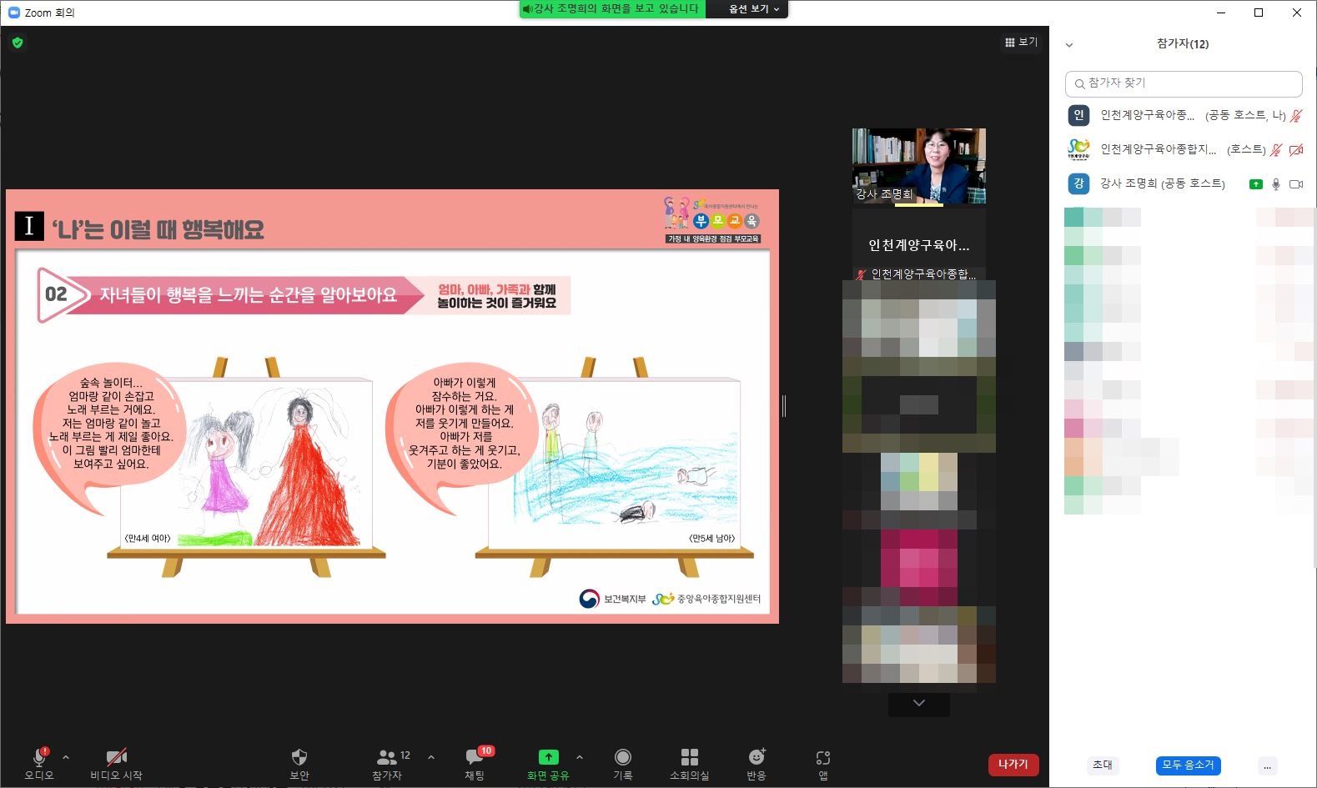Toggle microphone for 강사 조명희 in list
Image resolution: width=1317 pixels, height=788 pixels.
pos(1275,184)
